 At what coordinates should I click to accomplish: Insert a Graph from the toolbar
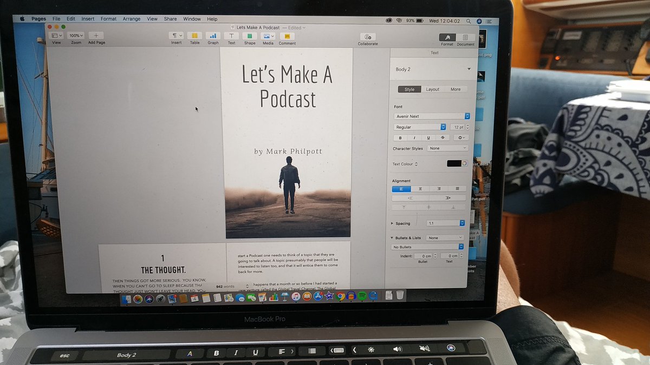pos(213,36)
